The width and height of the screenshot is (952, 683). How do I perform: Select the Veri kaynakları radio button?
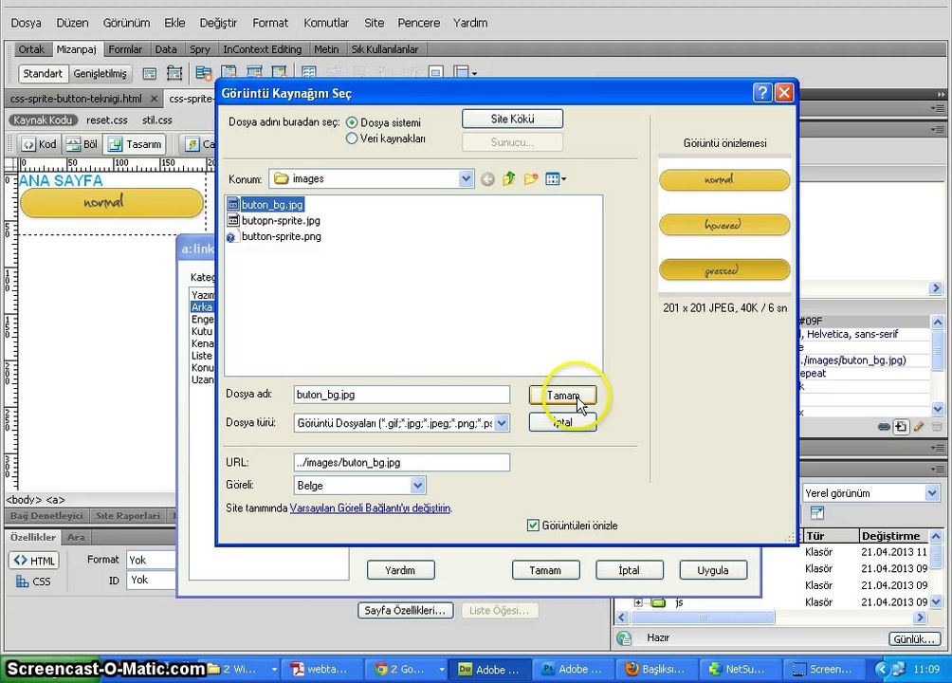coord(352,138)
